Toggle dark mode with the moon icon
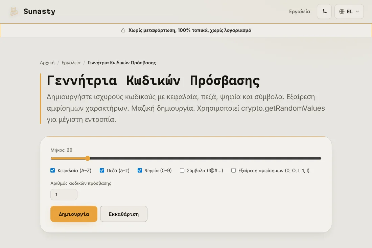This screenshot has height=248, width=372. [324, 12]
